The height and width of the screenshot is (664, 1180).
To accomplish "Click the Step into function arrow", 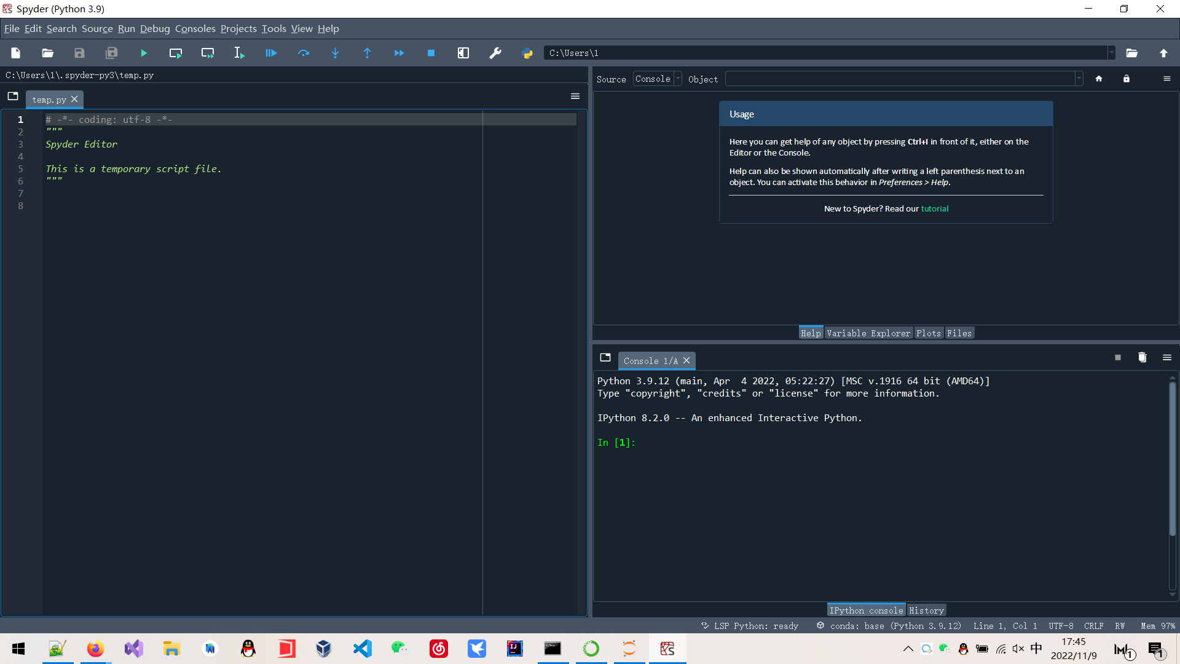I will [x=335, y=53].
